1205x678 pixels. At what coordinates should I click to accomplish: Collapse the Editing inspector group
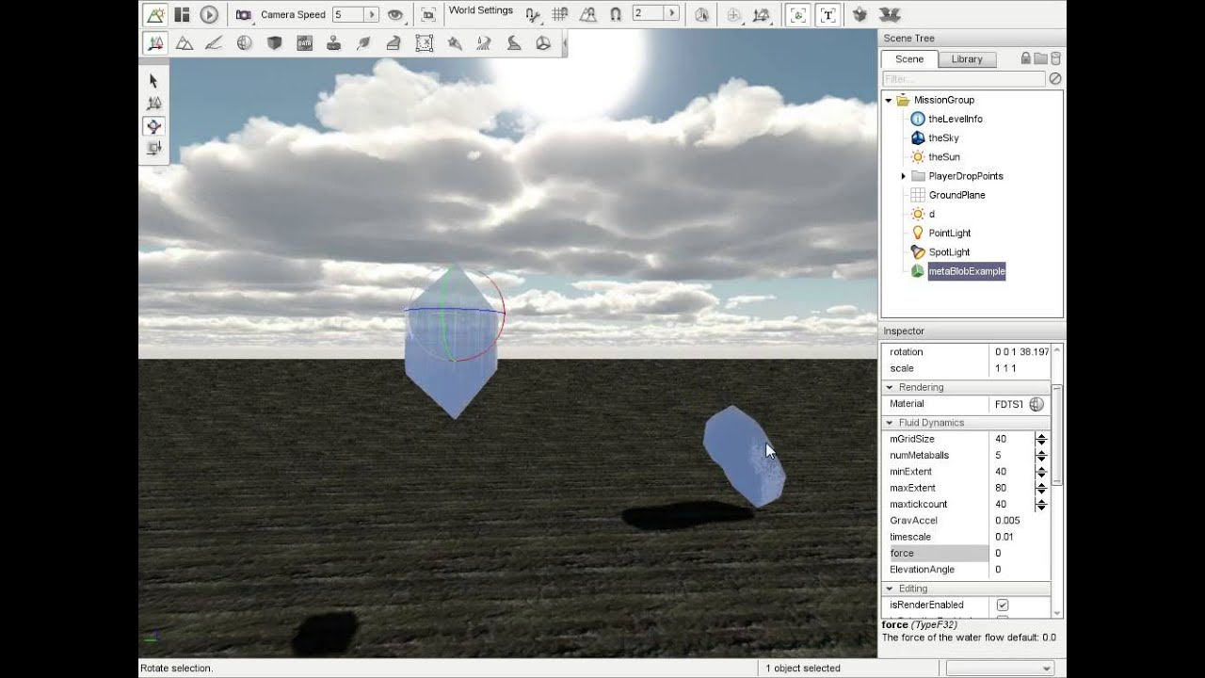click(x=889, y=589)
